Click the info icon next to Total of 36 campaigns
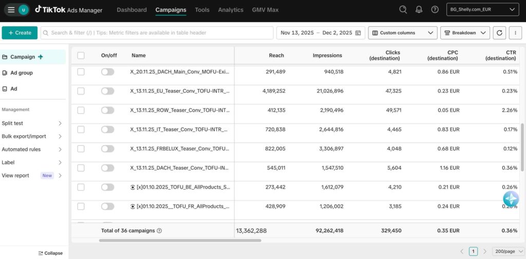 [x=159, y=231]
